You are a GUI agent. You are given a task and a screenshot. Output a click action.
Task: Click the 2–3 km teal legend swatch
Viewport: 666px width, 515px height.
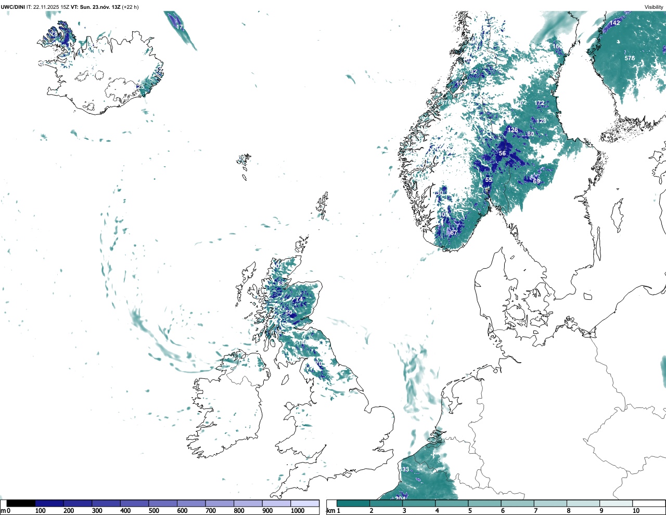(x=386, y=503)
